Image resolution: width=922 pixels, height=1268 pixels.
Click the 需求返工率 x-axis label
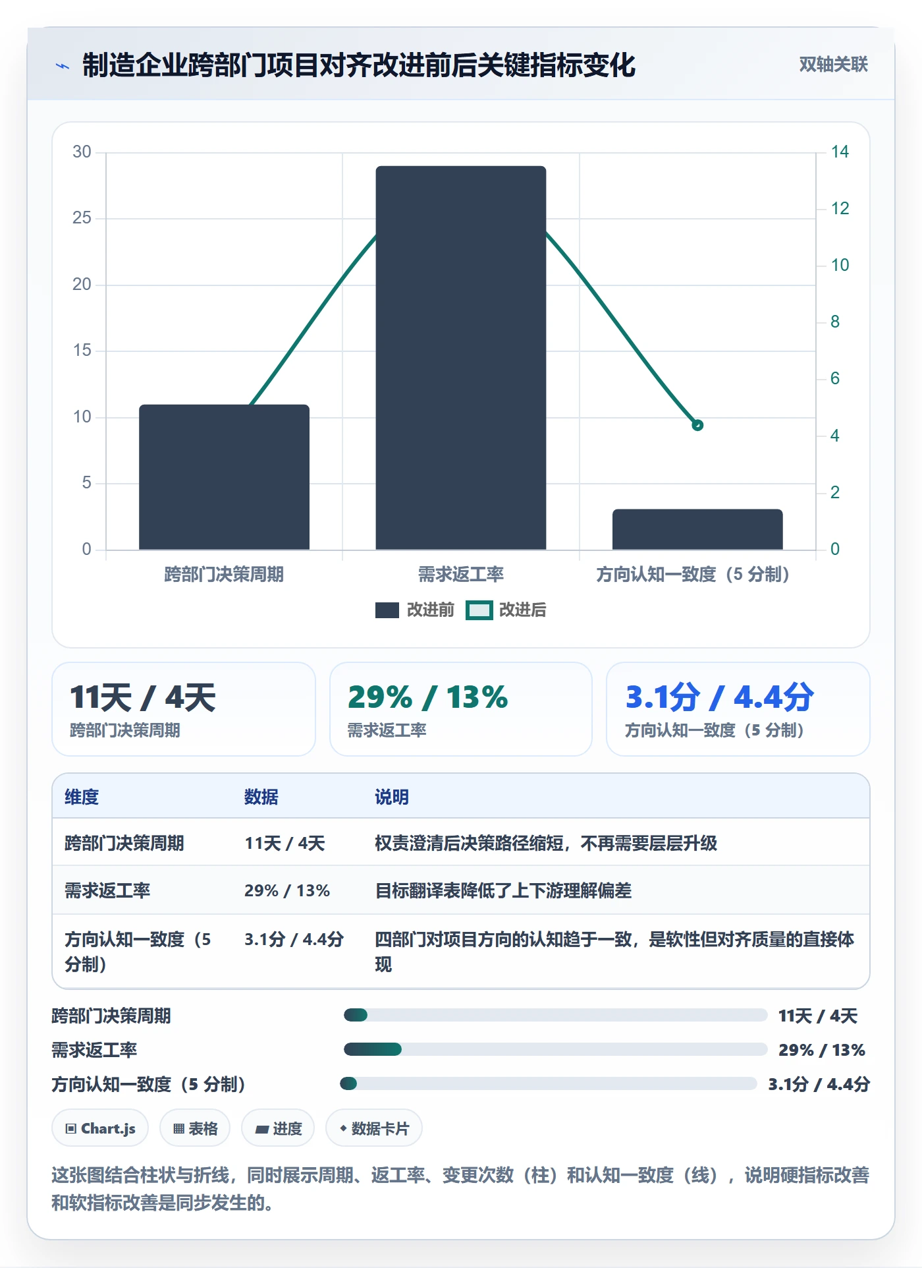coord(461,574)
